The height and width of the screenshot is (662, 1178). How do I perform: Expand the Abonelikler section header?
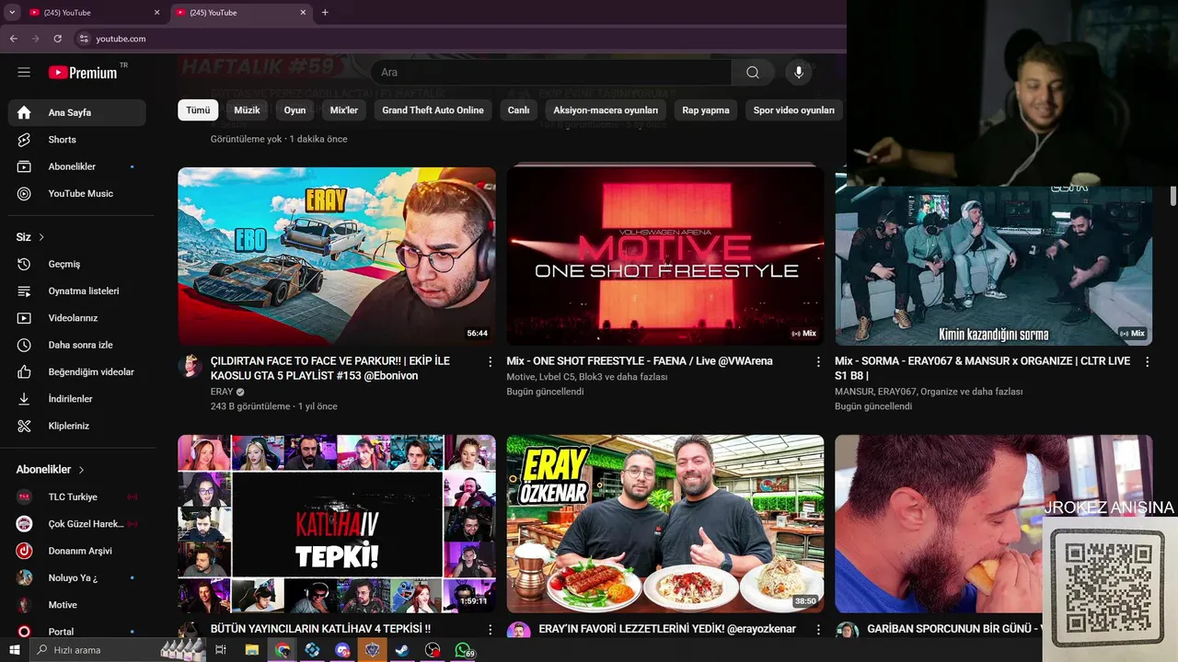(51, 470)
